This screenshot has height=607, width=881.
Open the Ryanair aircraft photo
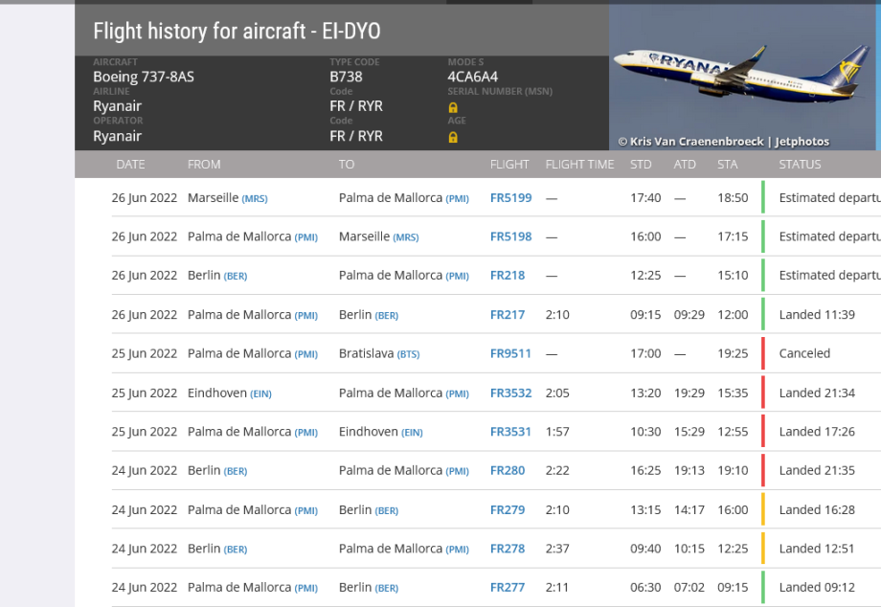(743, 77)
